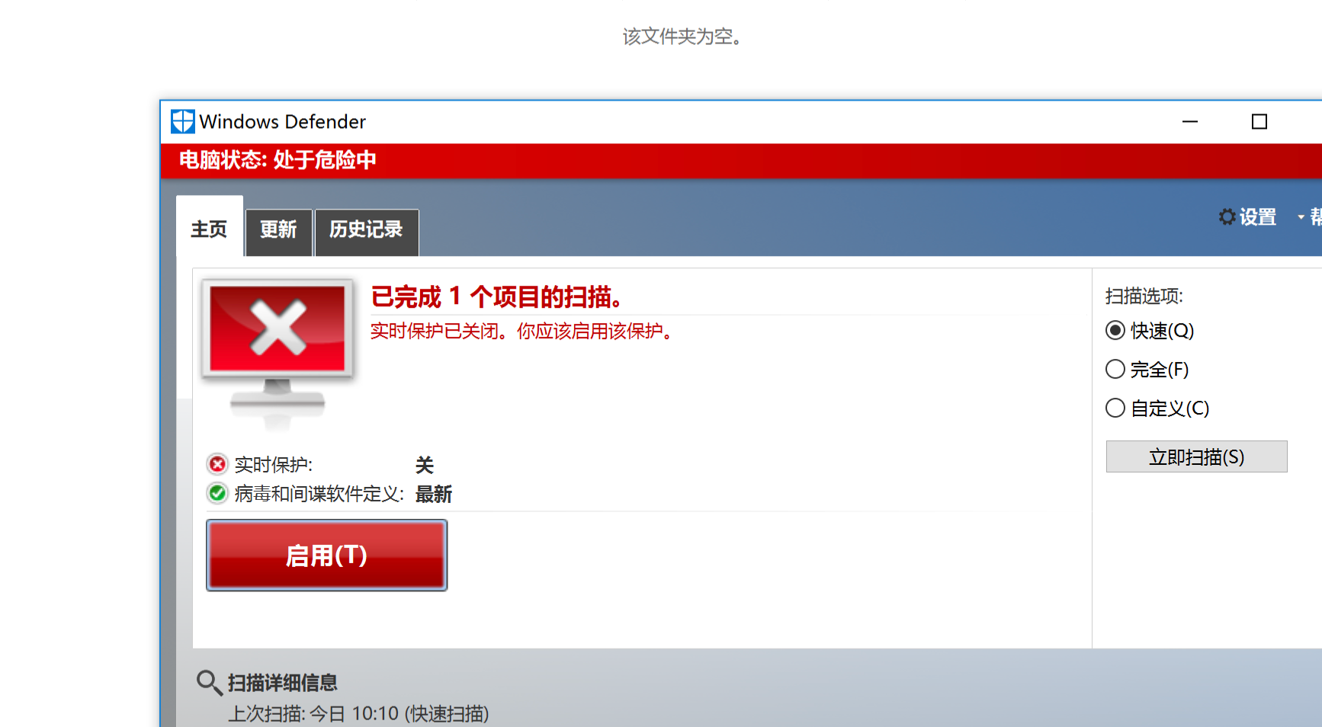Click the 最新 definitions status value
1322x727 pixels.
pos(434,494)
